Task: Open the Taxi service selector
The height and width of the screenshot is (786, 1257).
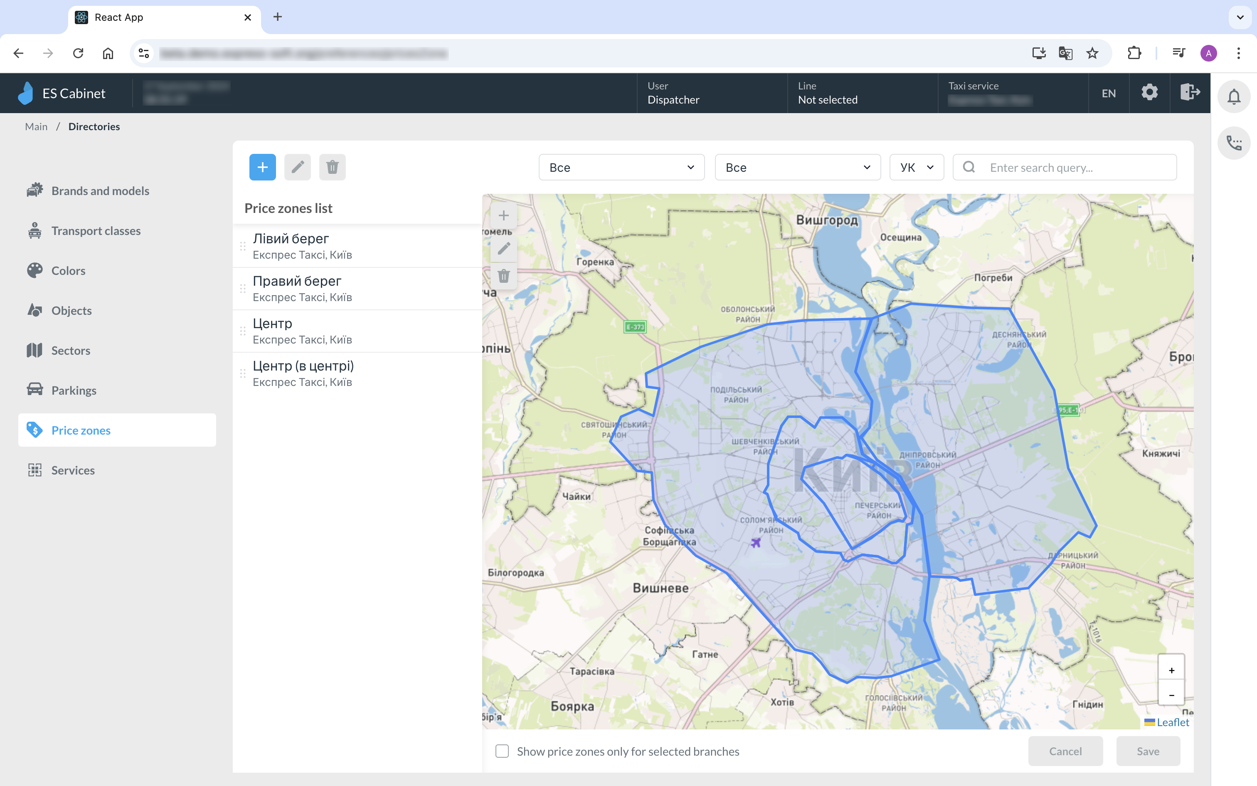Action: point(1013,93)
